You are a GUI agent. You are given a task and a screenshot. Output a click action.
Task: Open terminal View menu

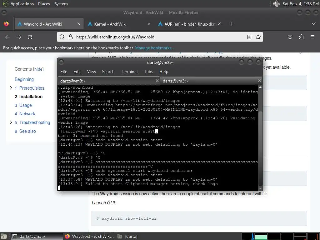[92, 72]
